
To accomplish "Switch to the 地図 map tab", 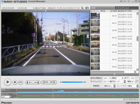I will coord(102,8).
